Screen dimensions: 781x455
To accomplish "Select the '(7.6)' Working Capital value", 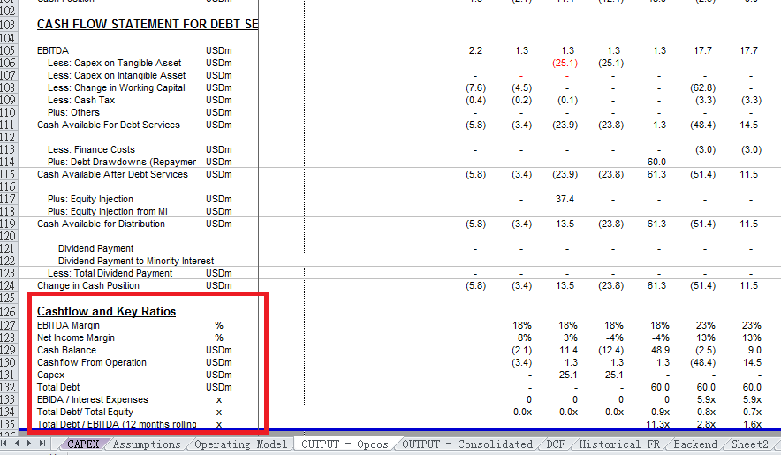I will click(x=475, y=87).
